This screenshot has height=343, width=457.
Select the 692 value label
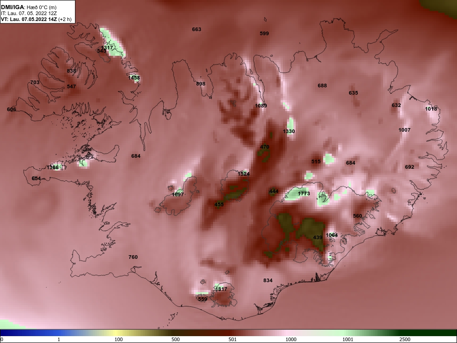(x=409, y=167)
